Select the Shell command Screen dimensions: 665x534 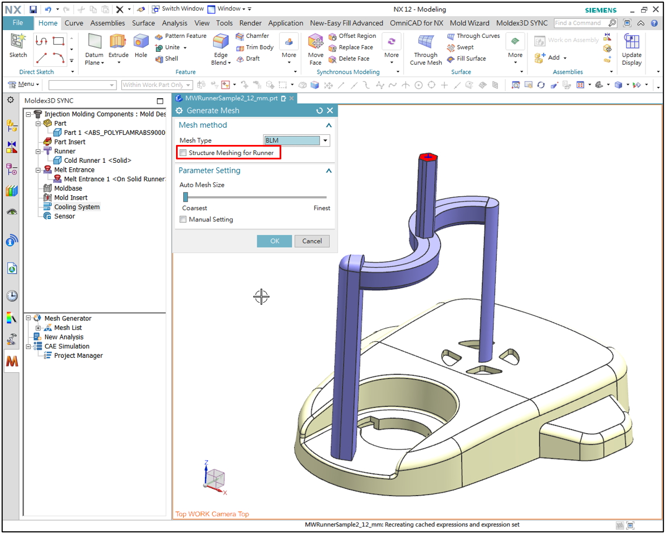(167, 59)
